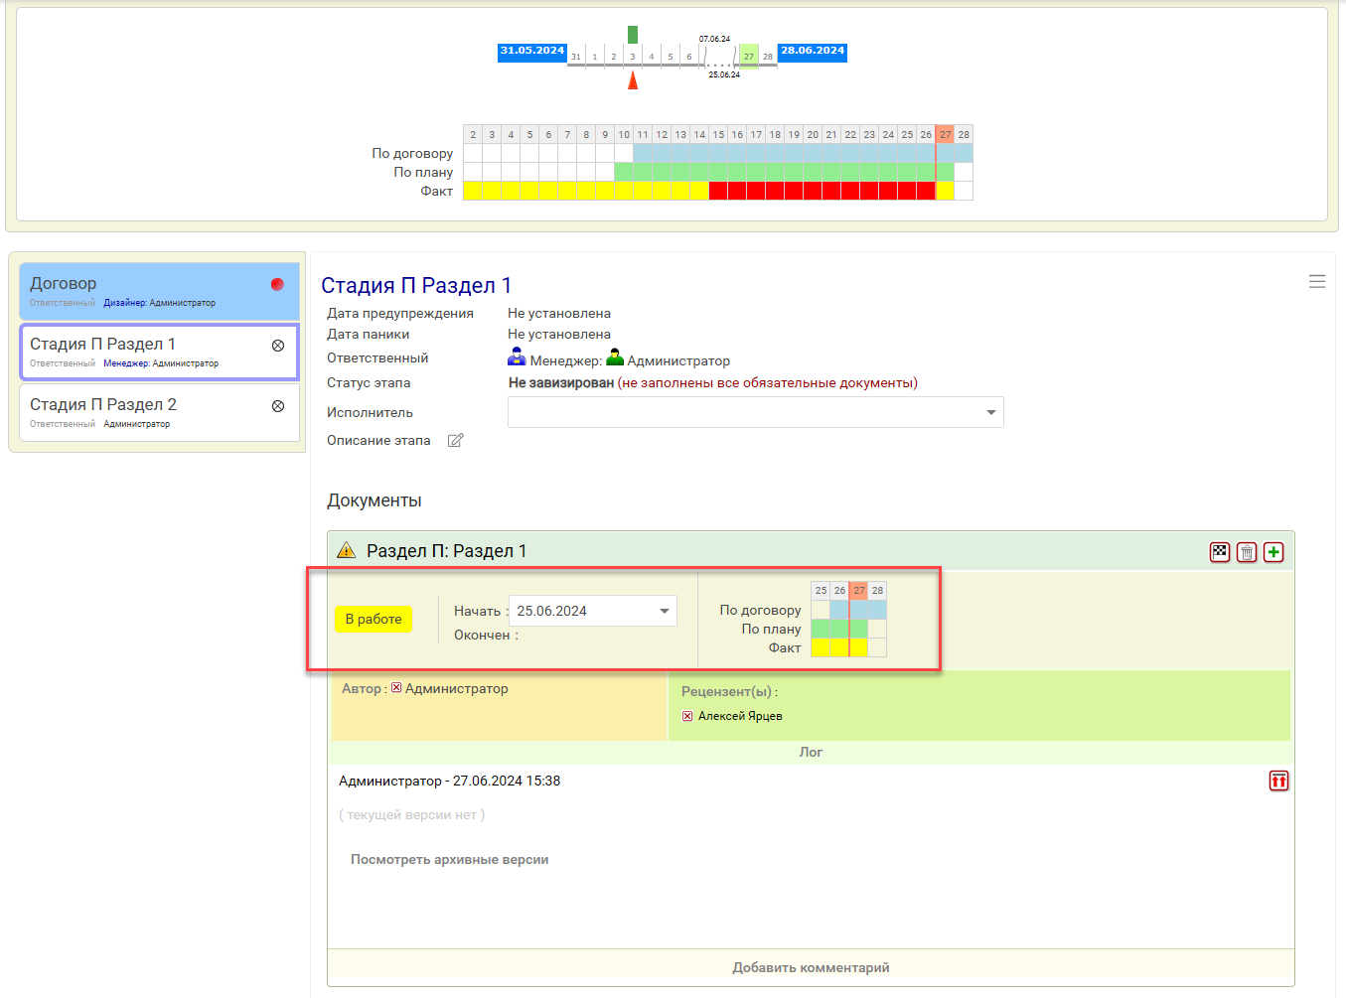Click Посмотреть архивные версии link
Viewport: 1346px width, 998px height.
click(x=449, y=860)
